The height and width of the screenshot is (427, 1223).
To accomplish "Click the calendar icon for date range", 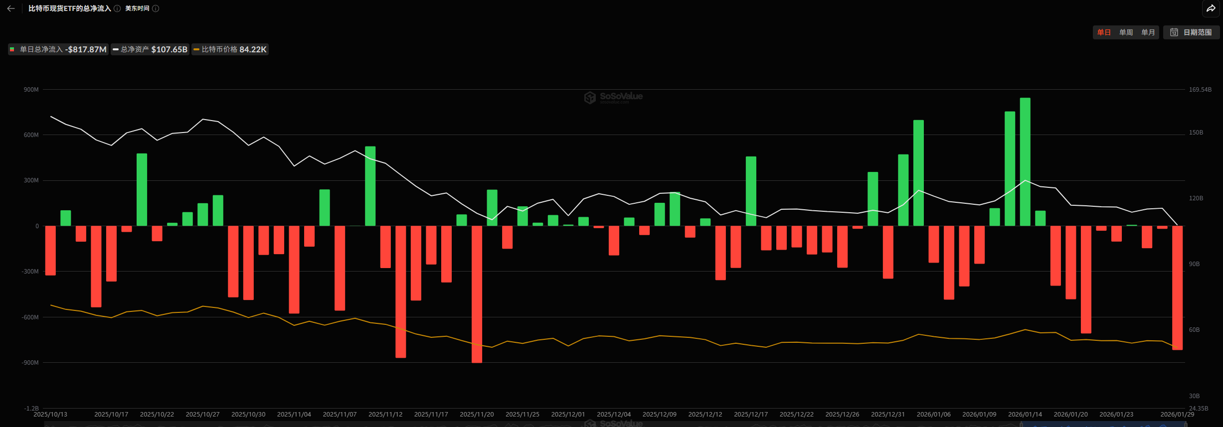I will (1174, 32).
